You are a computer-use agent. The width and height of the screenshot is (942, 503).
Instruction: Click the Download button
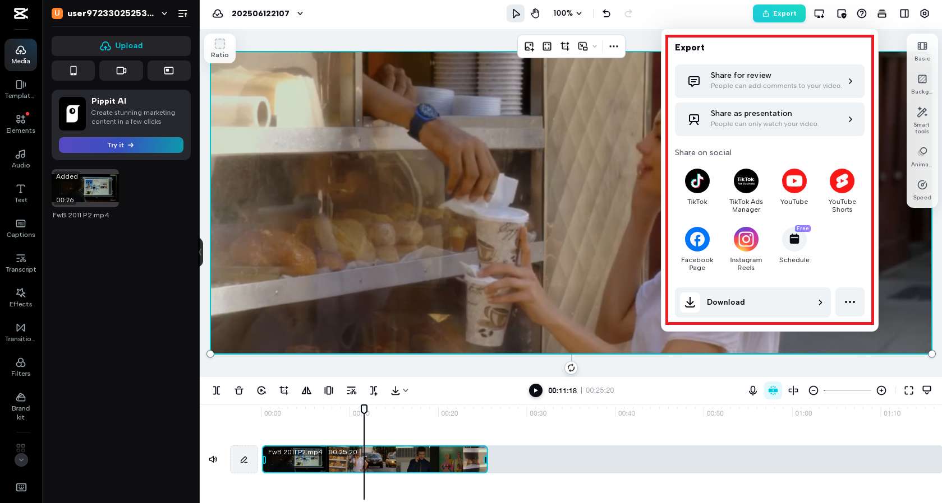click(x=752, y=302)
